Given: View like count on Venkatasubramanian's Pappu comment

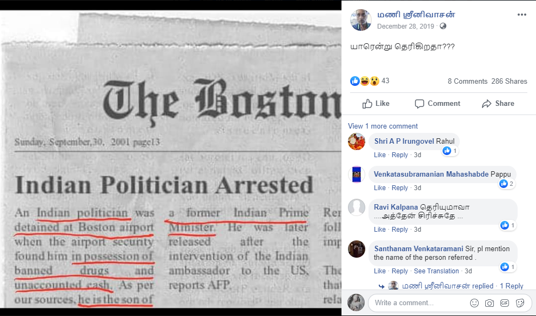Looking at the screenshot, I should pyautogui.click(x=507, y=184).
